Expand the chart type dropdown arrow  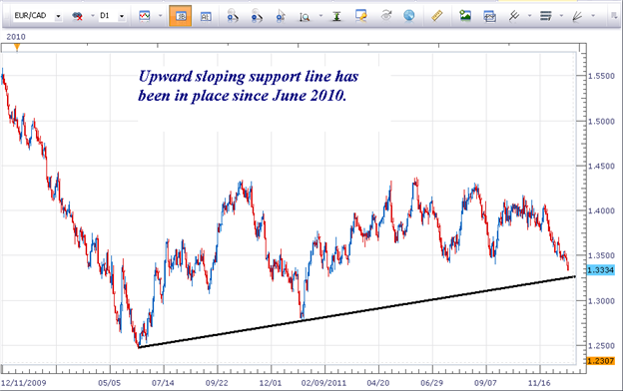160,16
